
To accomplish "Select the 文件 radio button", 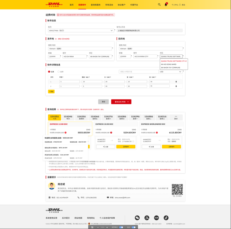I will (59, 72).
